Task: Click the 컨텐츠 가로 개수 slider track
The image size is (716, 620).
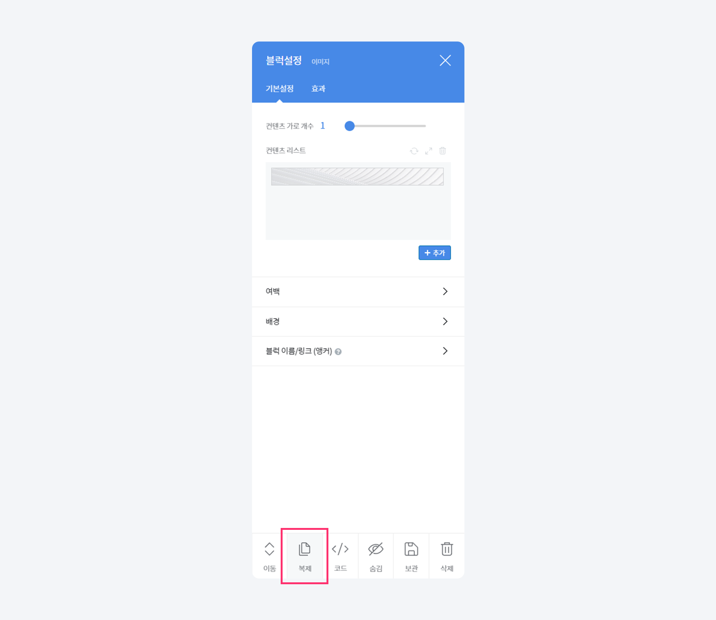Action: 385,126
